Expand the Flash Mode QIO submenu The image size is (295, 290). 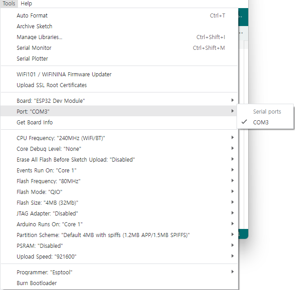119,192
